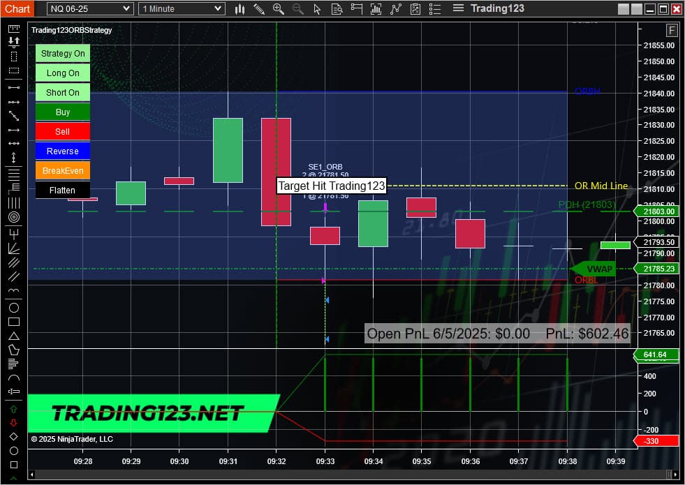This screenshot has height=485, width=685.
Task: Click the zoom in magnifier
Action: [279, 9]
